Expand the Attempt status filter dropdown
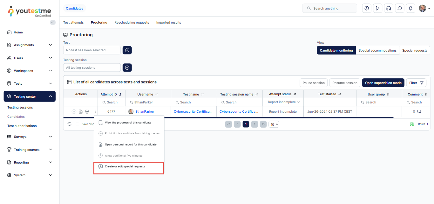Screen dimensions: 434x204 point(298,102)
